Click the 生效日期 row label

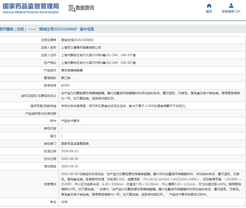point(50,159)
